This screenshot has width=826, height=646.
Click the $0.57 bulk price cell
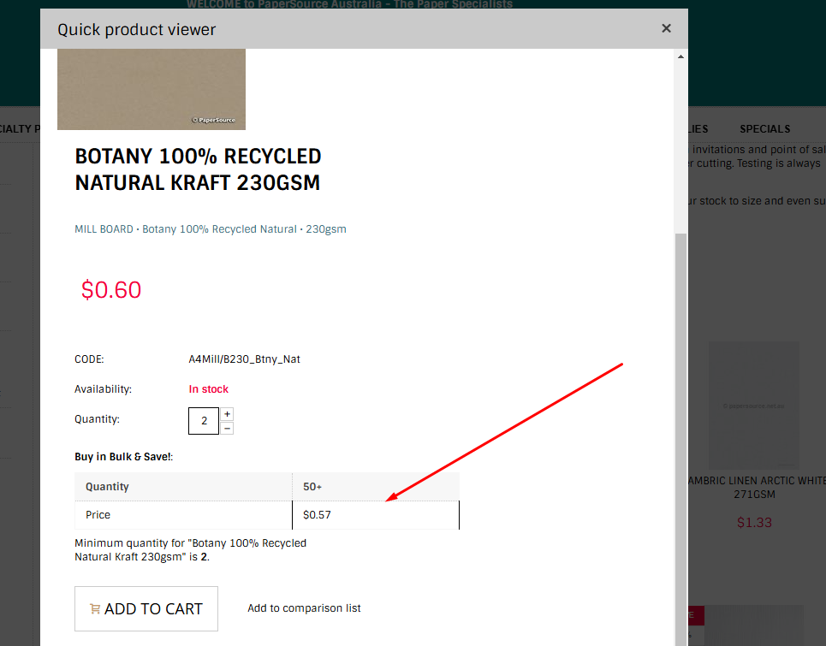[376, 515]
